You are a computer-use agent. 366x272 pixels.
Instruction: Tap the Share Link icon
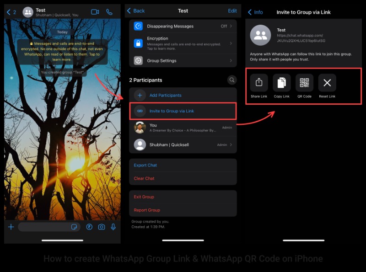[x=258, y=84]
